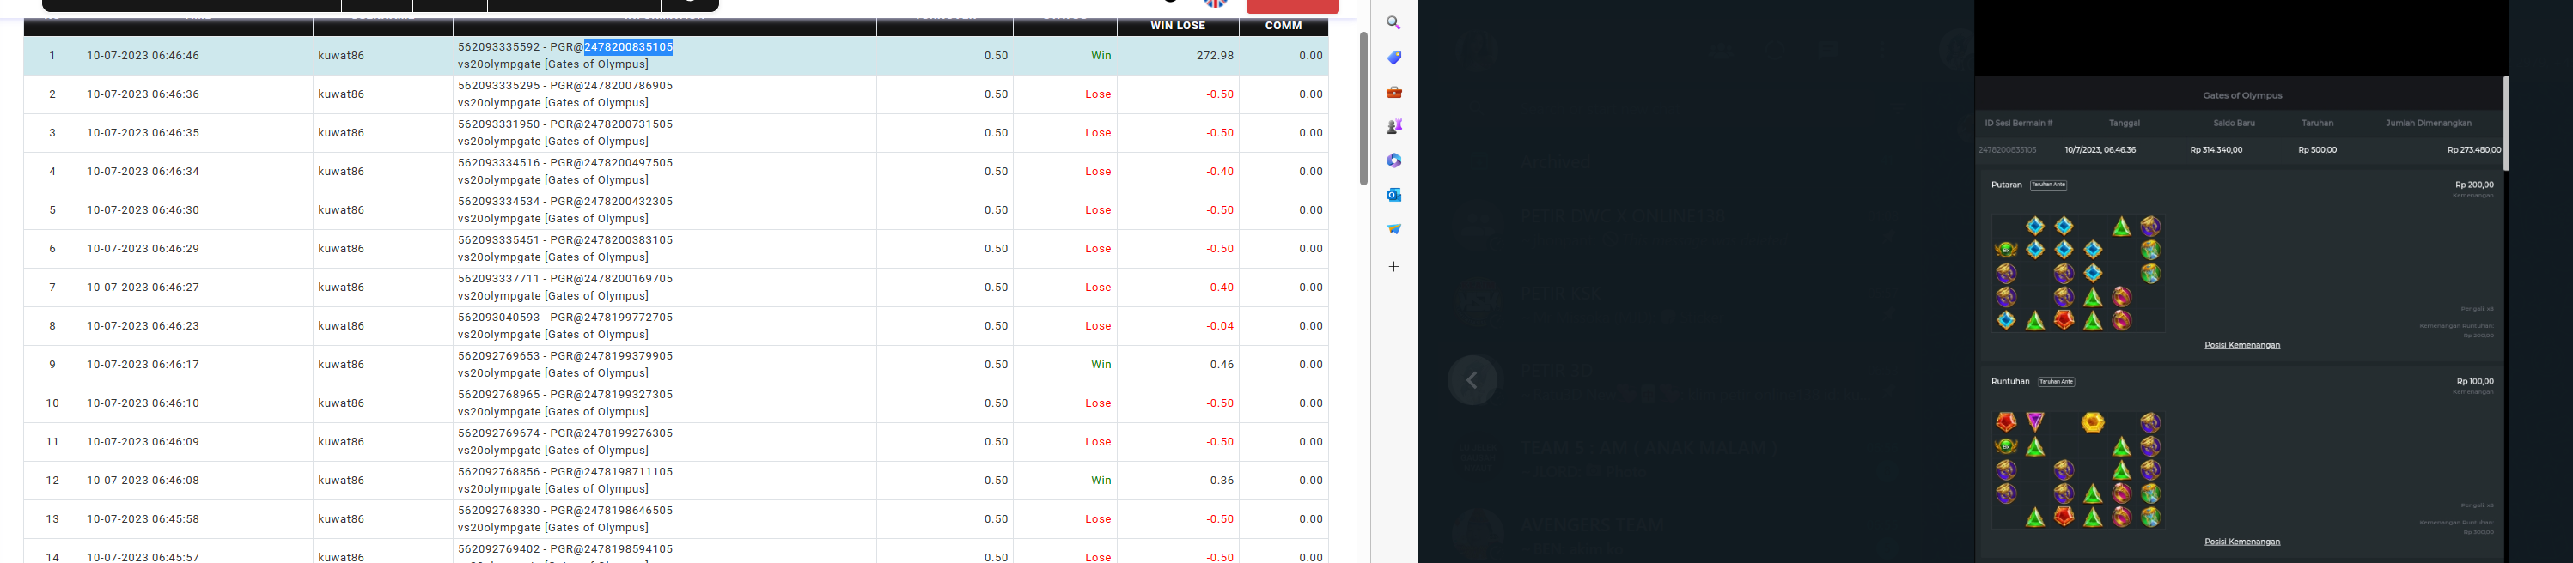
Task: Click bet reference 562092769402 in row 14
Action: (x=498, y=549)
